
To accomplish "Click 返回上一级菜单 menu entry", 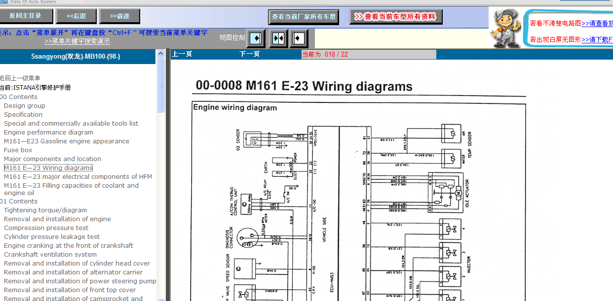I will pos(20,78).
